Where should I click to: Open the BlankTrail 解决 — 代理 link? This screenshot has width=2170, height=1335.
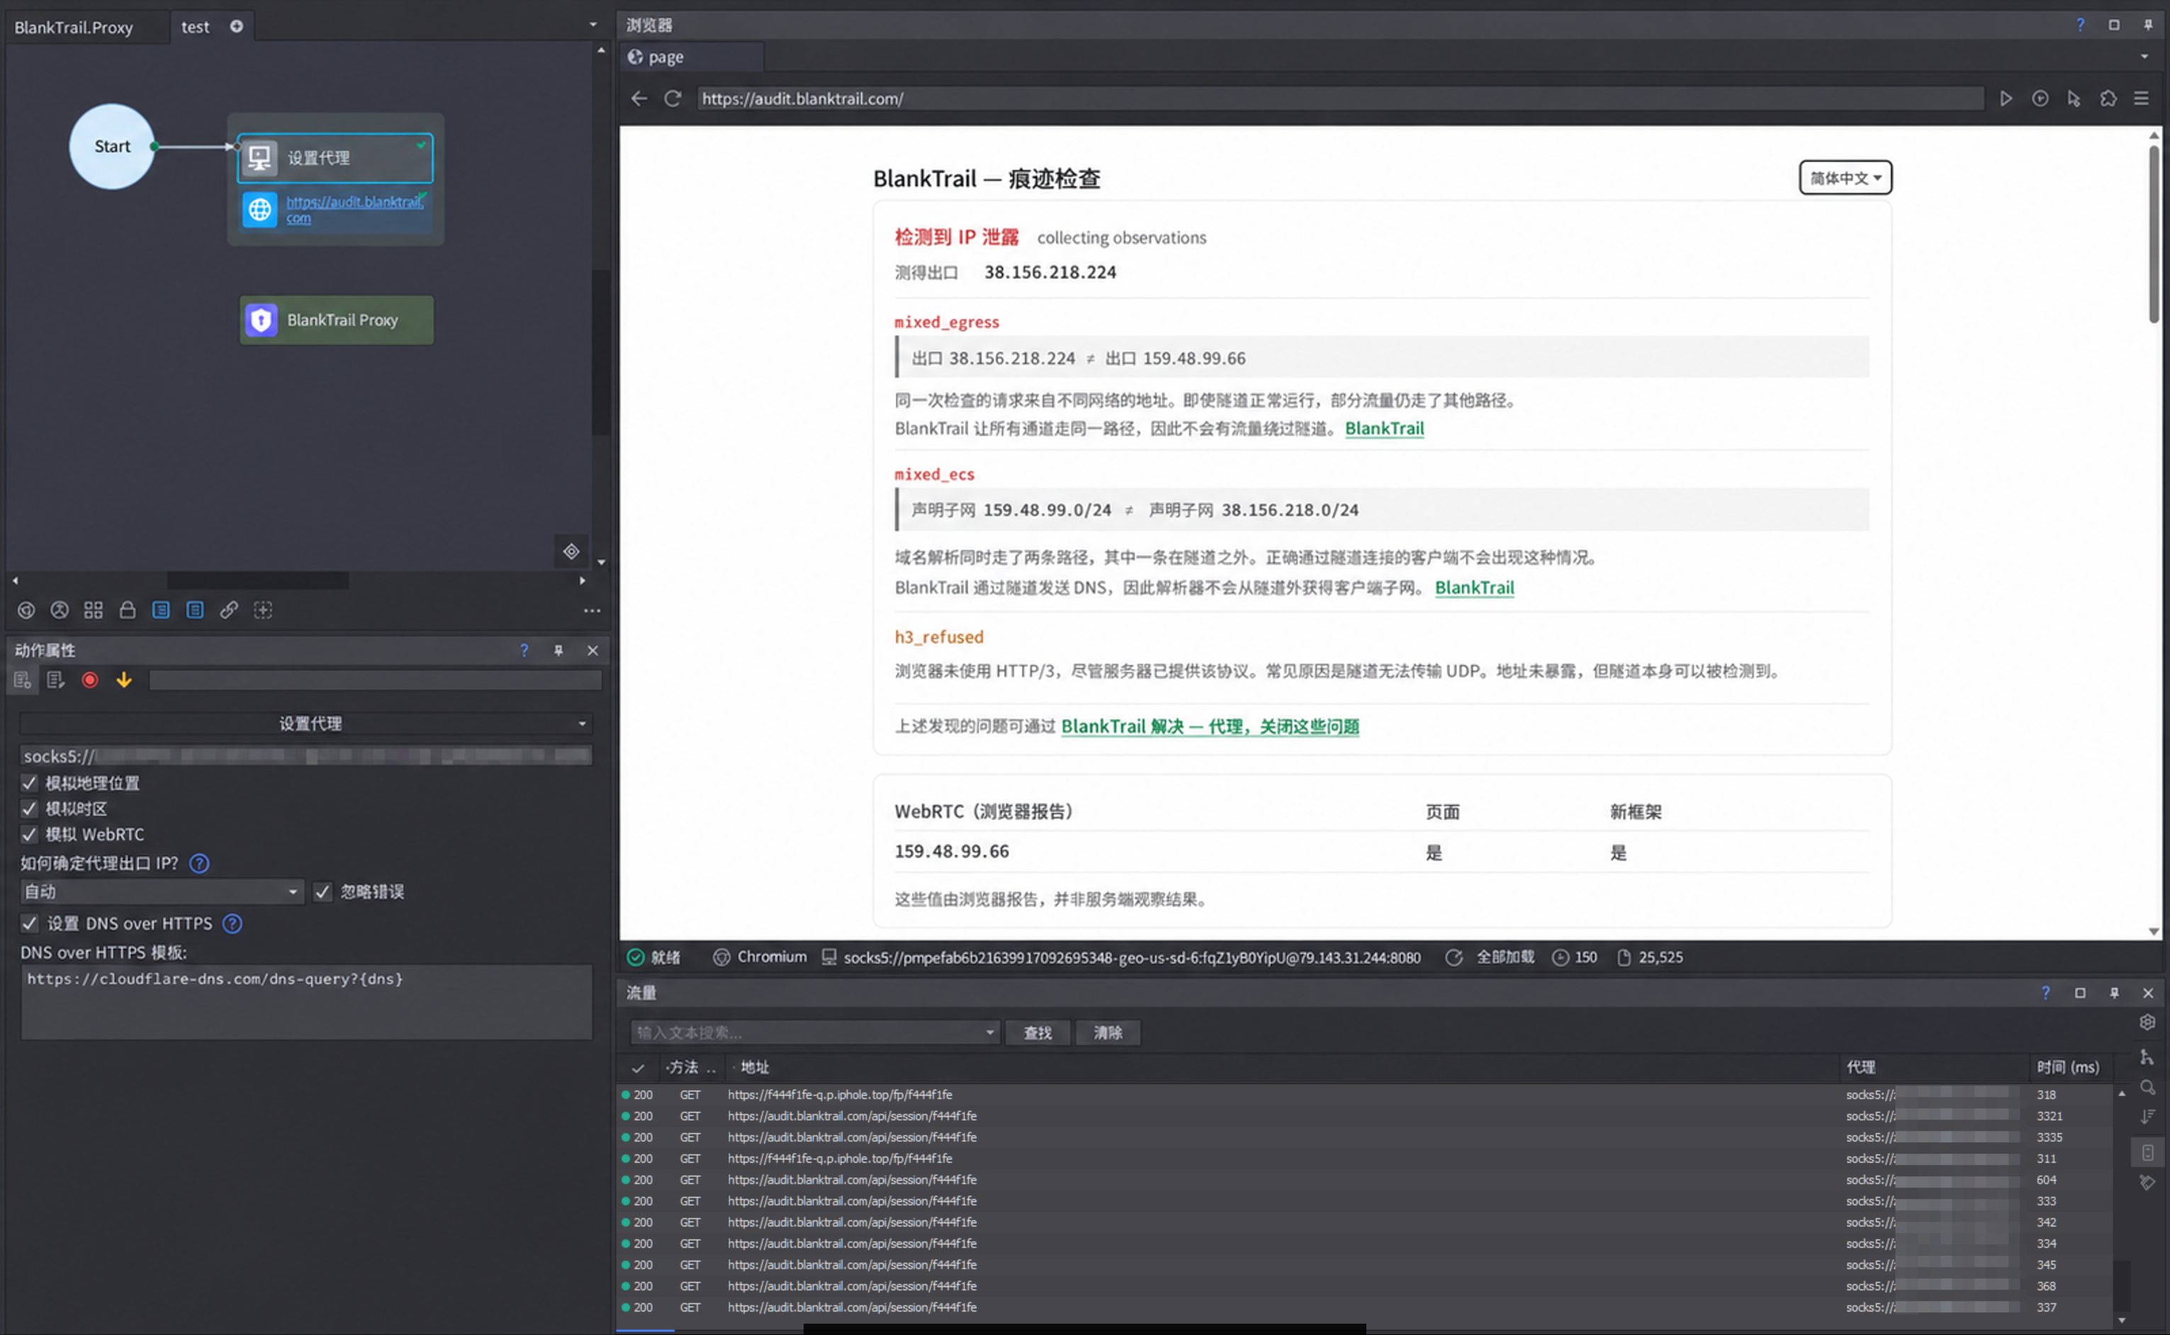[1210, 726]
